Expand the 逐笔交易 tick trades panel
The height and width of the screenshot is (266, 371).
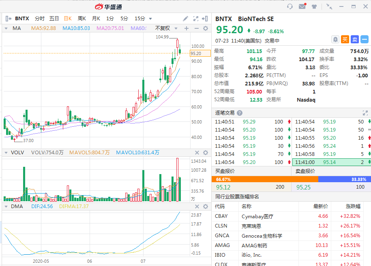(x=365, y=113)
